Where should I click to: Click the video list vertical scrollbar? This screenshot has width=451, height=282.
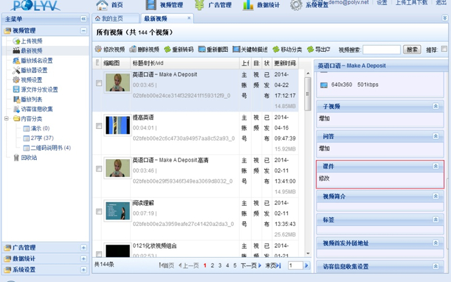pos(307,90)
